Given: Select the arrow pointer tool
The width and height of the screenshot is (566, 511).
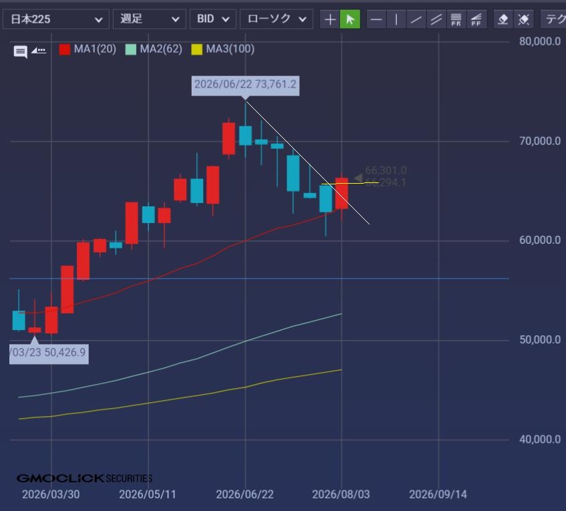Looking at the screenshot, I should pyautogui.click(x=349, y=19).
